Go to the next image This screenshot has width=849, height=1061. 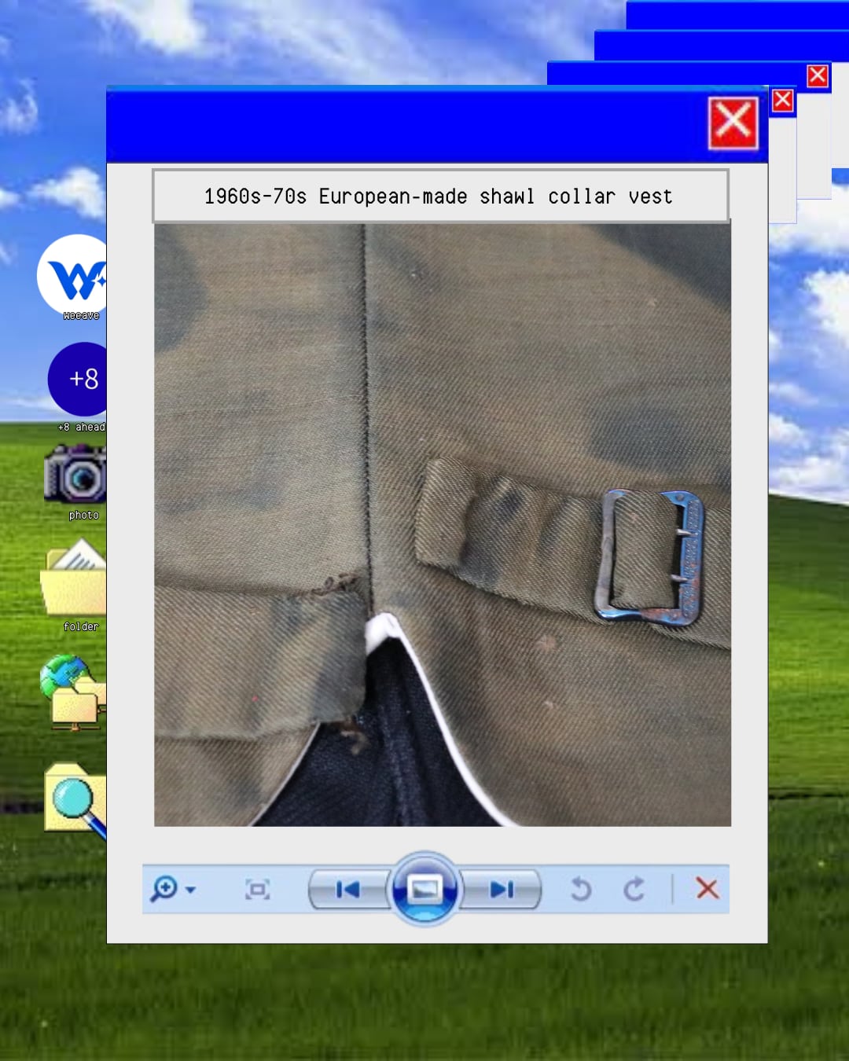click(501, 889)
